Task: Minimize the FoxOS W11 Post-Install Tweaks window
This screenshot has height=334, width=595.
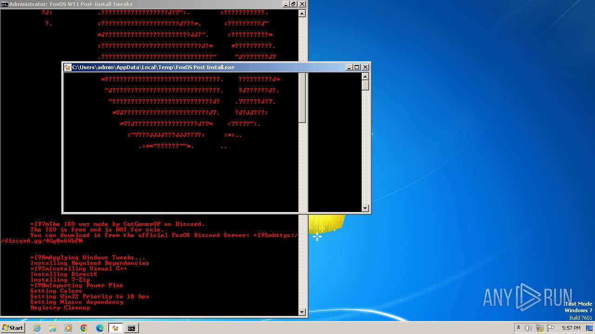Action: tap(285, 4)
